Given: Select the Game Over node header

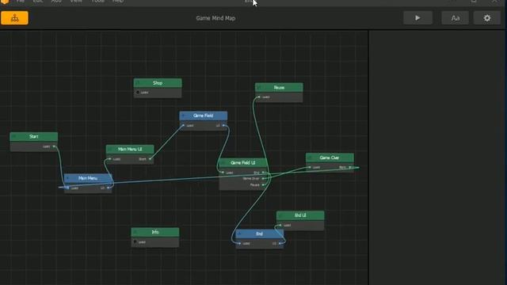Looking at the screenshot, I should pos(330,158).
